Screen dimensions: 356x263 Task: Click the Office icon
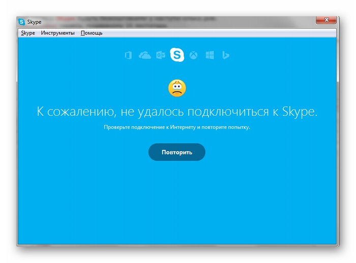(x=129, y=55)
